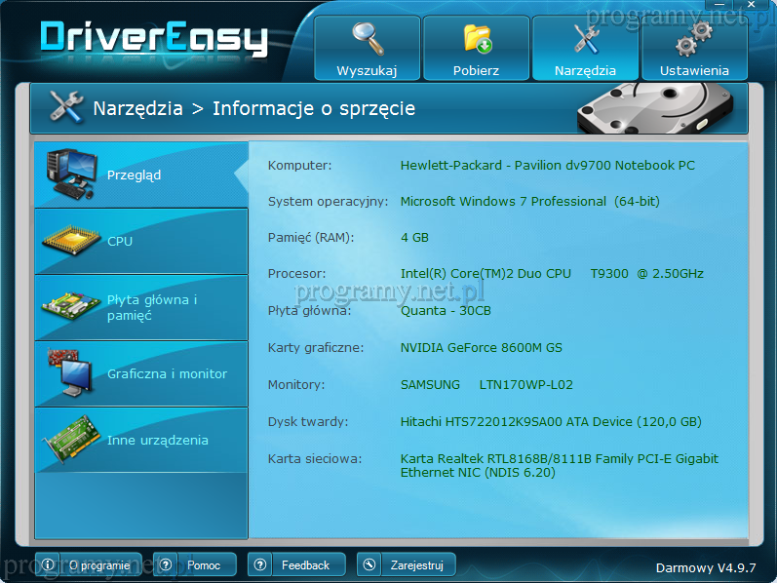Click the motherboard icon for Płyta główna

point(71,307)
